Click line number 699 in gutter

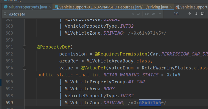click(x=9, y=103)
